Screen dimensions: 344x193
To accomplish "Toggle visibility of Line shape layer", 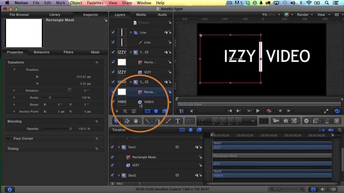I will (113, 42).
